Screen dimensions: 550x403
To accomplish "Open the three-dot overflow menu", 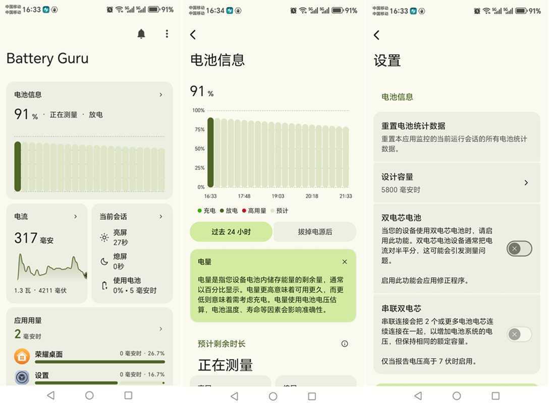I will point(167,34).
